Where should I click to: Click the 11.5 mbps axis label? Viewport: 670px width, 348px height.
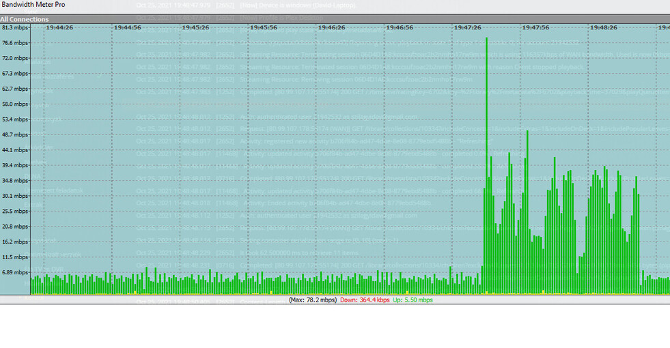pyautogui.click(x=15, y=257)
